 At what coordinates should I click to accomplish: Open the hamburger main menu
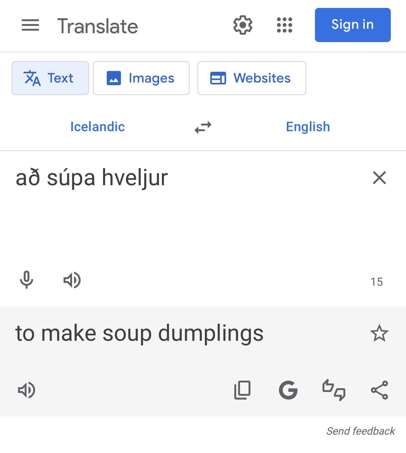[x=30, y=25]
